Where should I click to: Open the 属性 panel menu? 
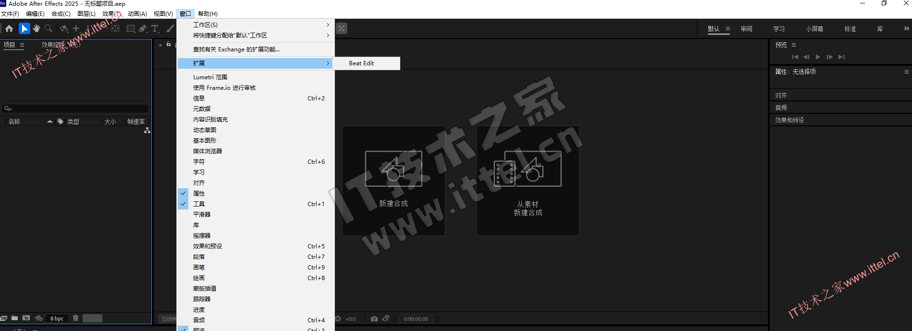pyautogui.click(x=907, y=72)
